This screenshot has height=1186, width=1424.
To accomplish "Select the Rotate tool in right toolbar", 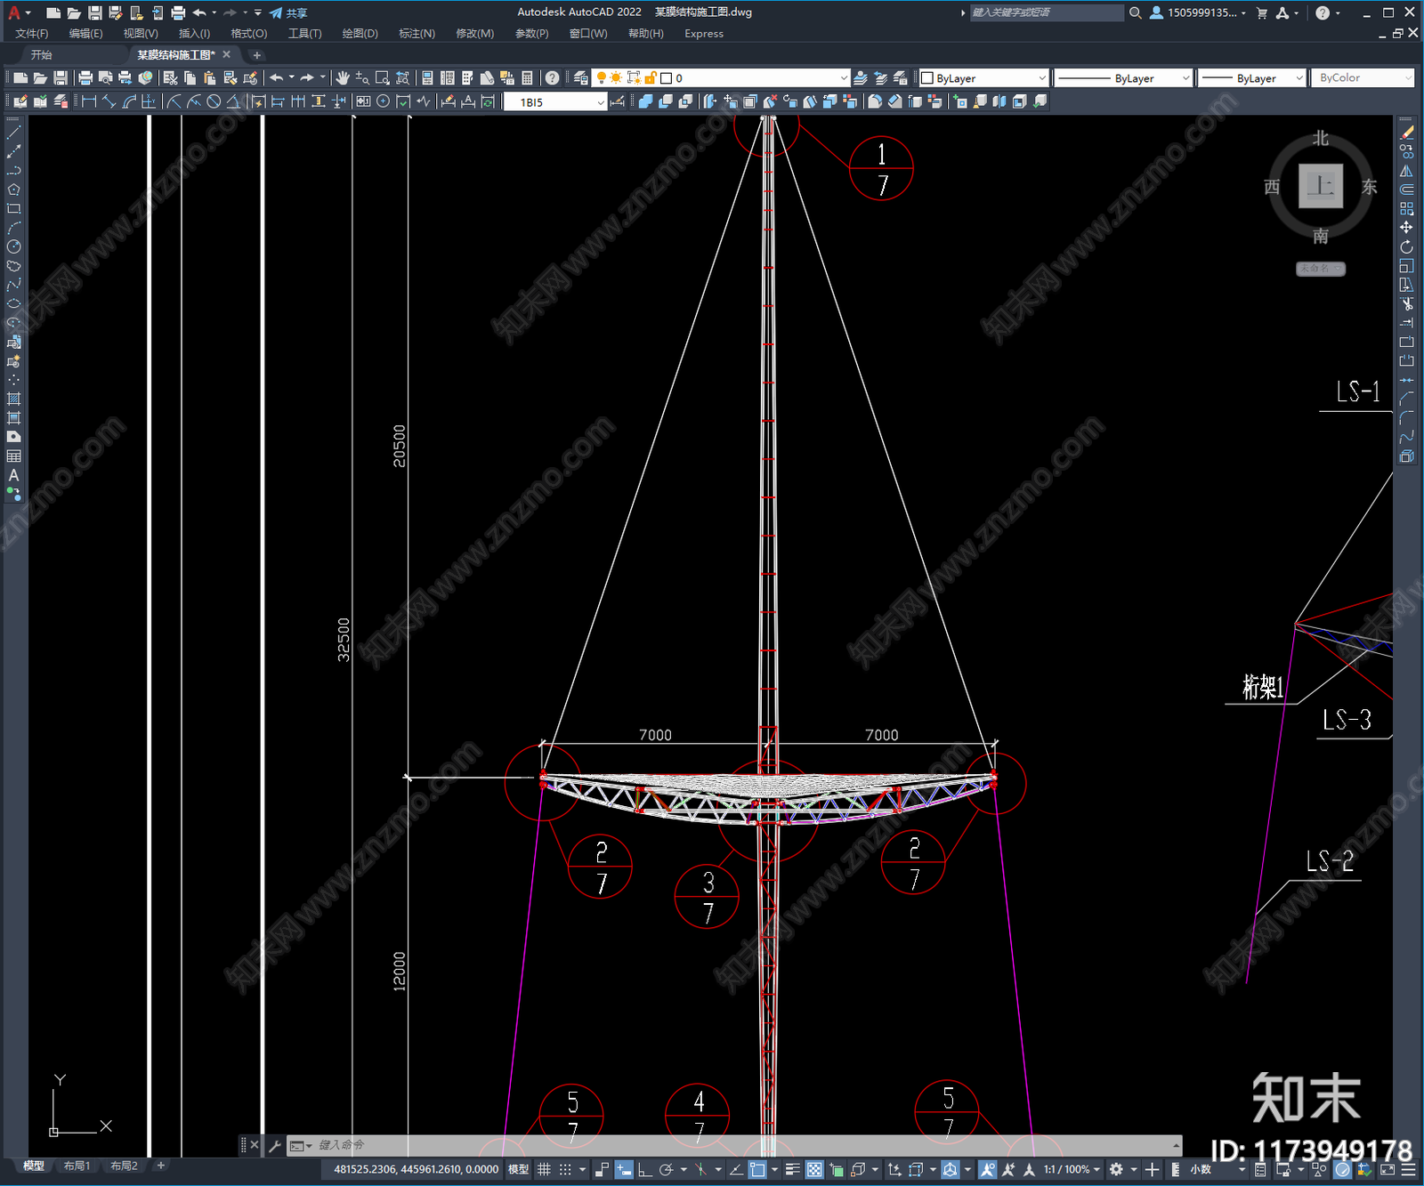I will (1406, 246).
